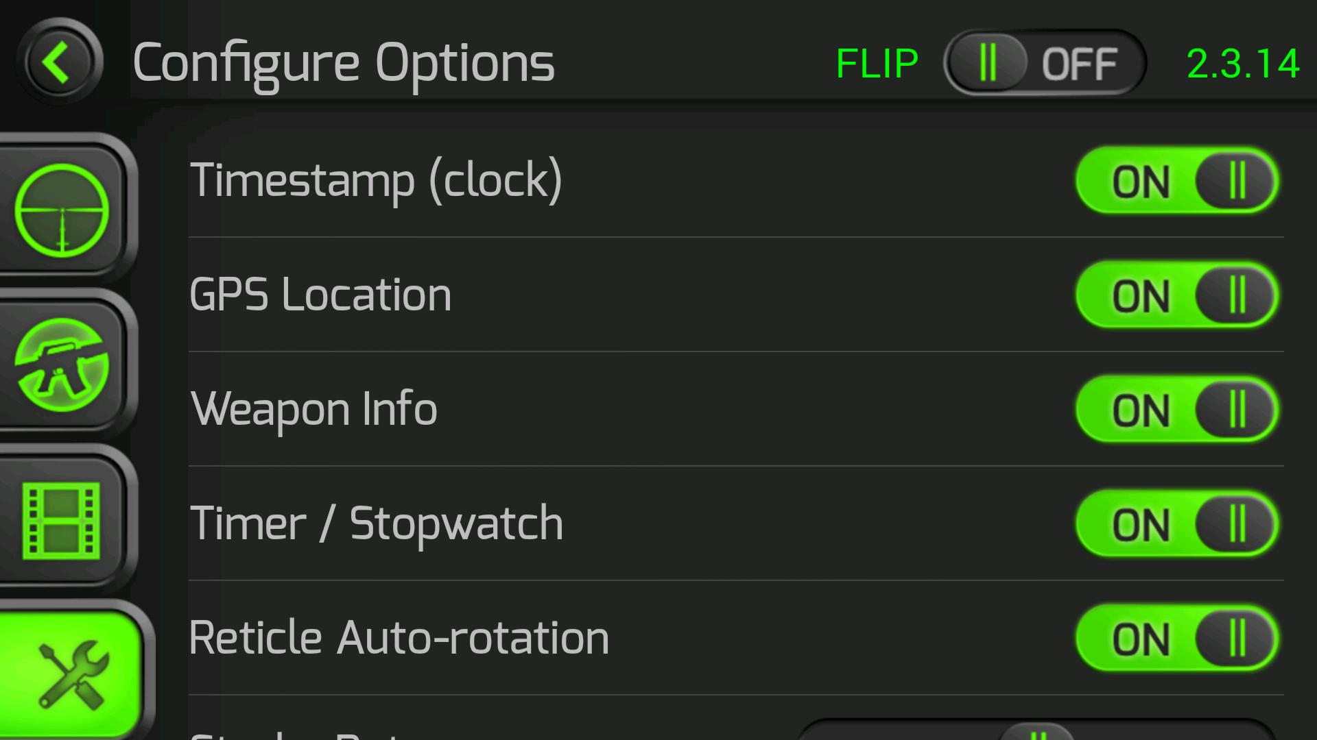Turn on the FLIP switch

coord(1044,63)
